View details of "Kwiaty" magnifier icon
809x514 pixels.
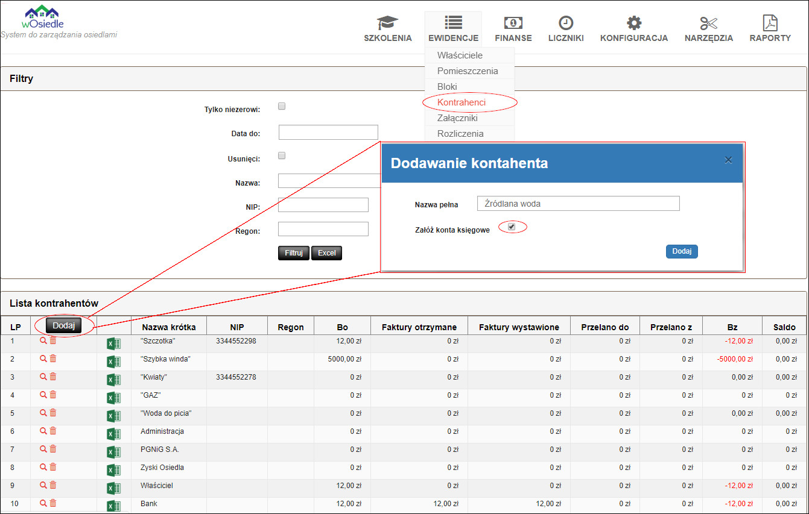point(43,377)
